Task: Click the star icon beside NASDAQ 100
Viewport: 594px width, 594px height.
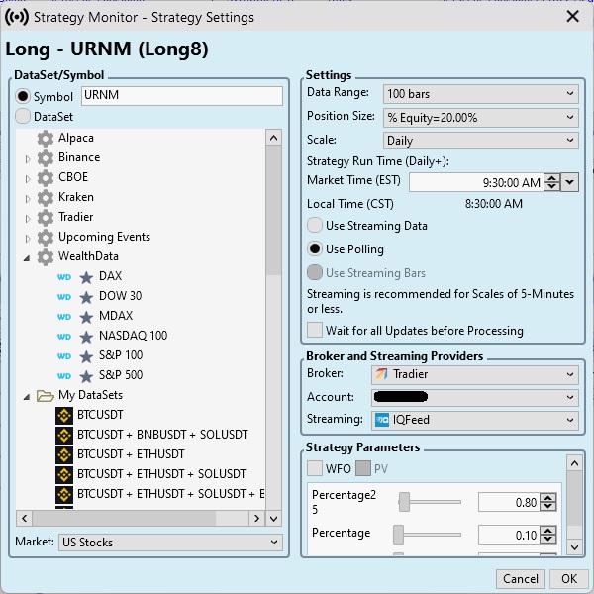Action: 86,337
